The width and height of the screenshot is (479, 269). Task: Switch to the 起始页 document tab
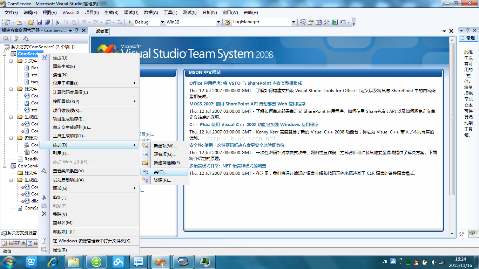(x=102, y=31)
